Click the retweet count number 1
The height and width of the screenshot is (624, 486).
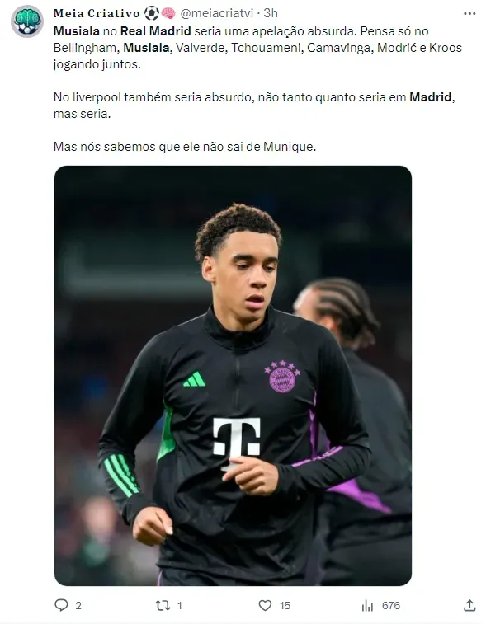[180, 606]
